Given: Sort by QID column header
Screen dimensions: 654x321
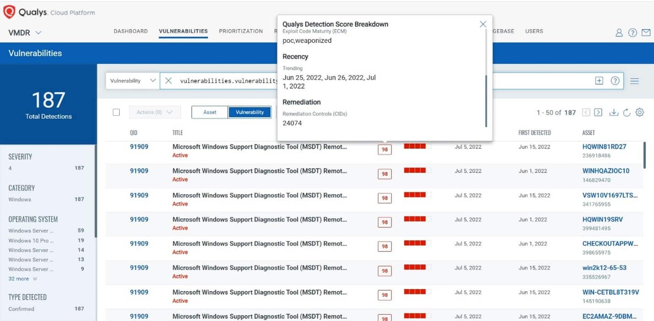Looking at the screenshot, I should (134, 133).
